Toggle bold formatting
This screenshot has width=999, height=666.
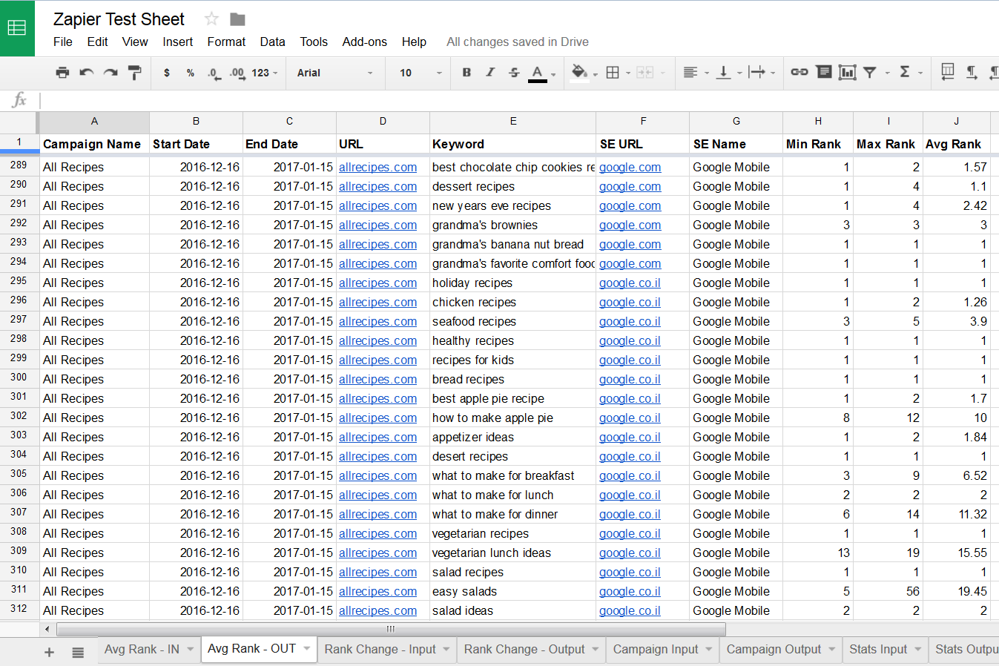tap(466, 72)
